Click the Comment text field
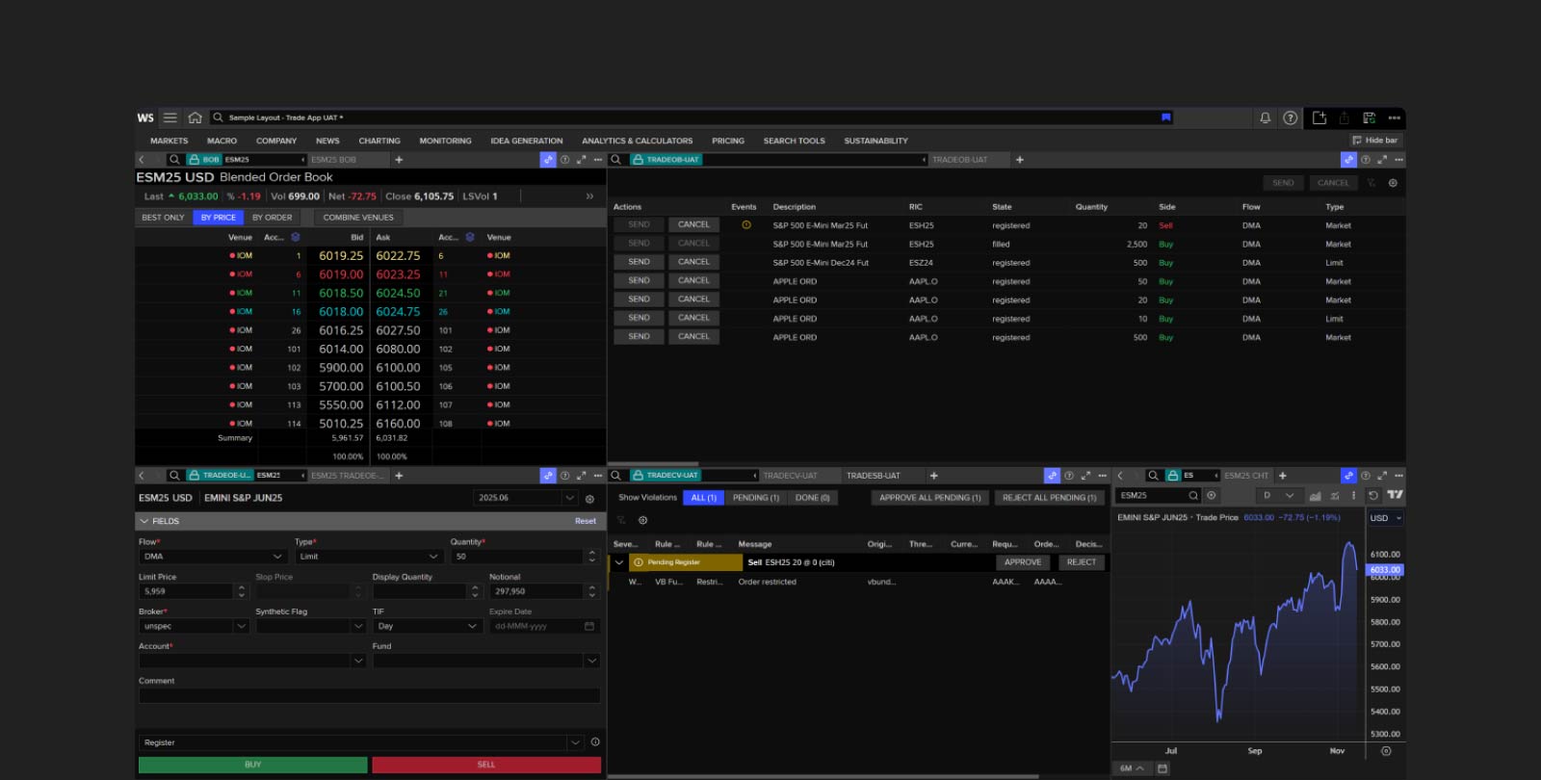 coord(370,695)
